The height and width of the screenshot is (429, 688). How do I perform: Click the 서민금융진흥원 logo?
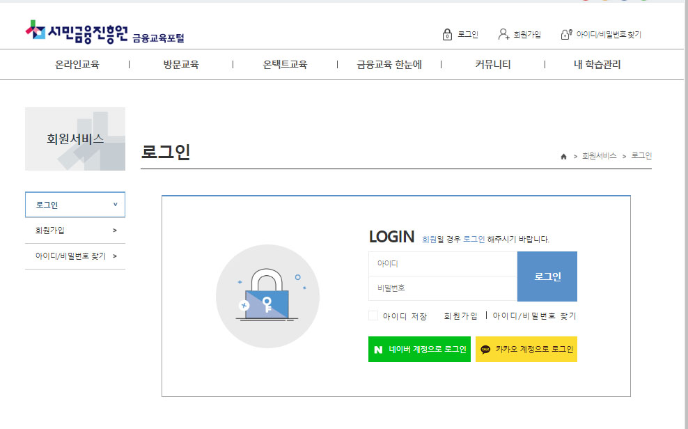(77, 32)
